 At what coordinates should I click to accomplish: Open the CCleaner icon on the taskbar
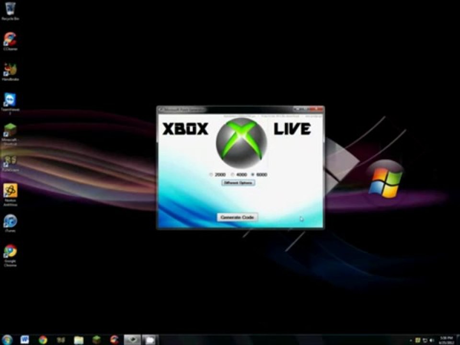coord(115,340)
